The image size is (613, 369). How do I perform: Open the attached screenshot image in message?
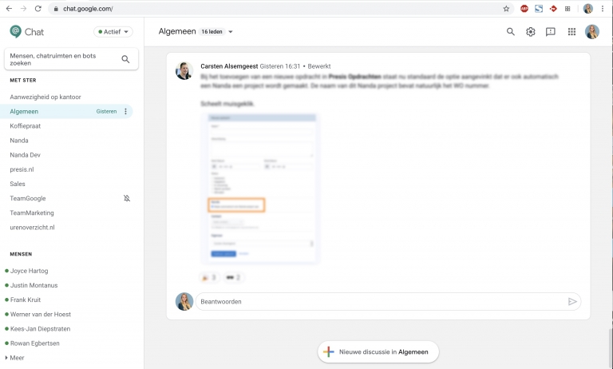pyautogui.click(x=260, y=188)
